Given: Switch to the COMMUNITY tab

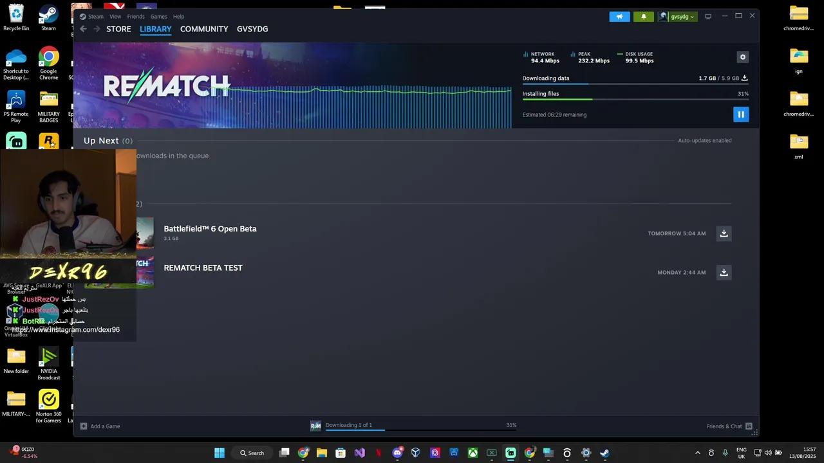Looking at the screenshot, I should coord(204,29).
